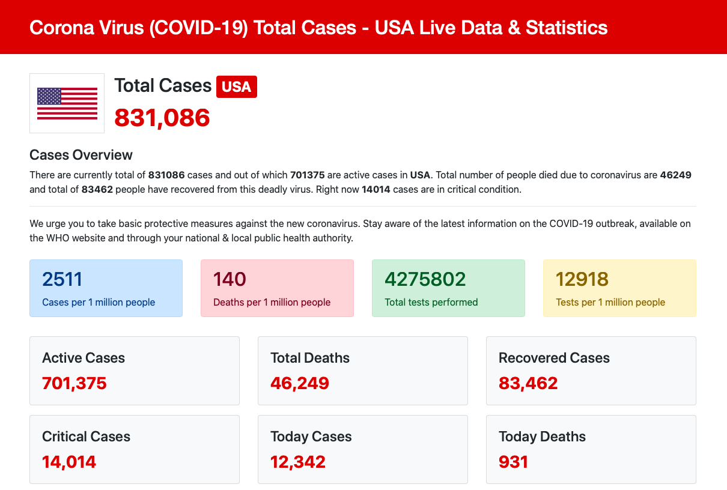Click the Tests per 1 million people card

tap(619, 288)
